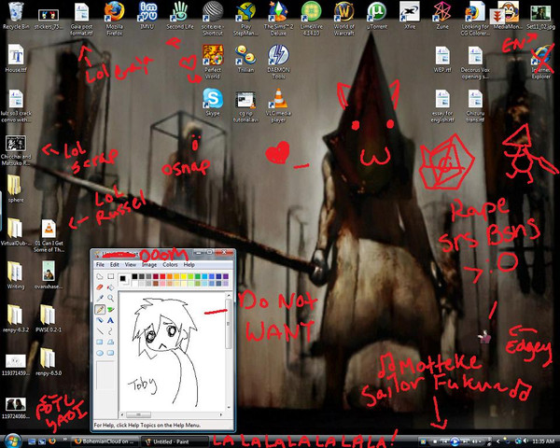
Task: Open the Skype desktop shortcut
Action: (213, 102)
